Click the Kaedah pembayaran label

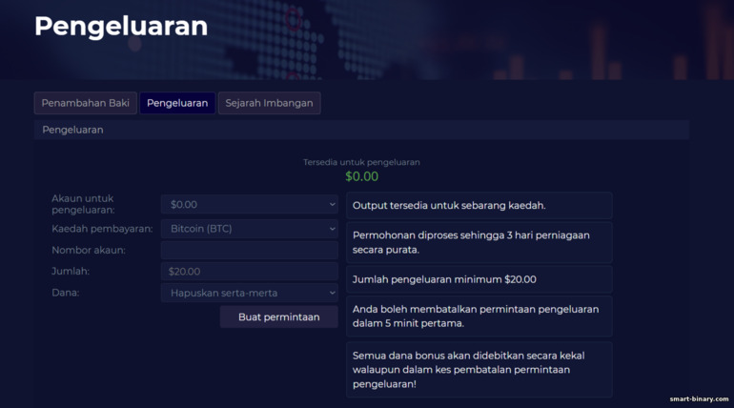coord(102,229)
